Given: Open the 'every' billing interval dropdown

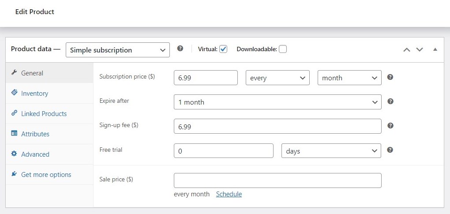Looking at the screenshot, I should (x=277, y=78).
